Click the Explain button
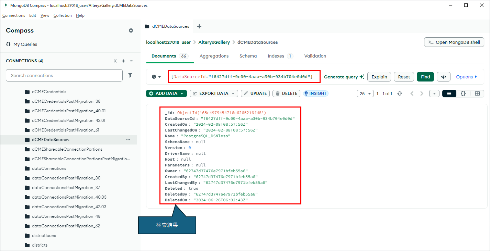Viewport: 490px width, 251px height. point(379,77)
